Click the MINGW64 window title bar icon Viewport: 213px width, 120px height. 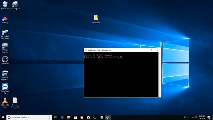coord(86,50)
